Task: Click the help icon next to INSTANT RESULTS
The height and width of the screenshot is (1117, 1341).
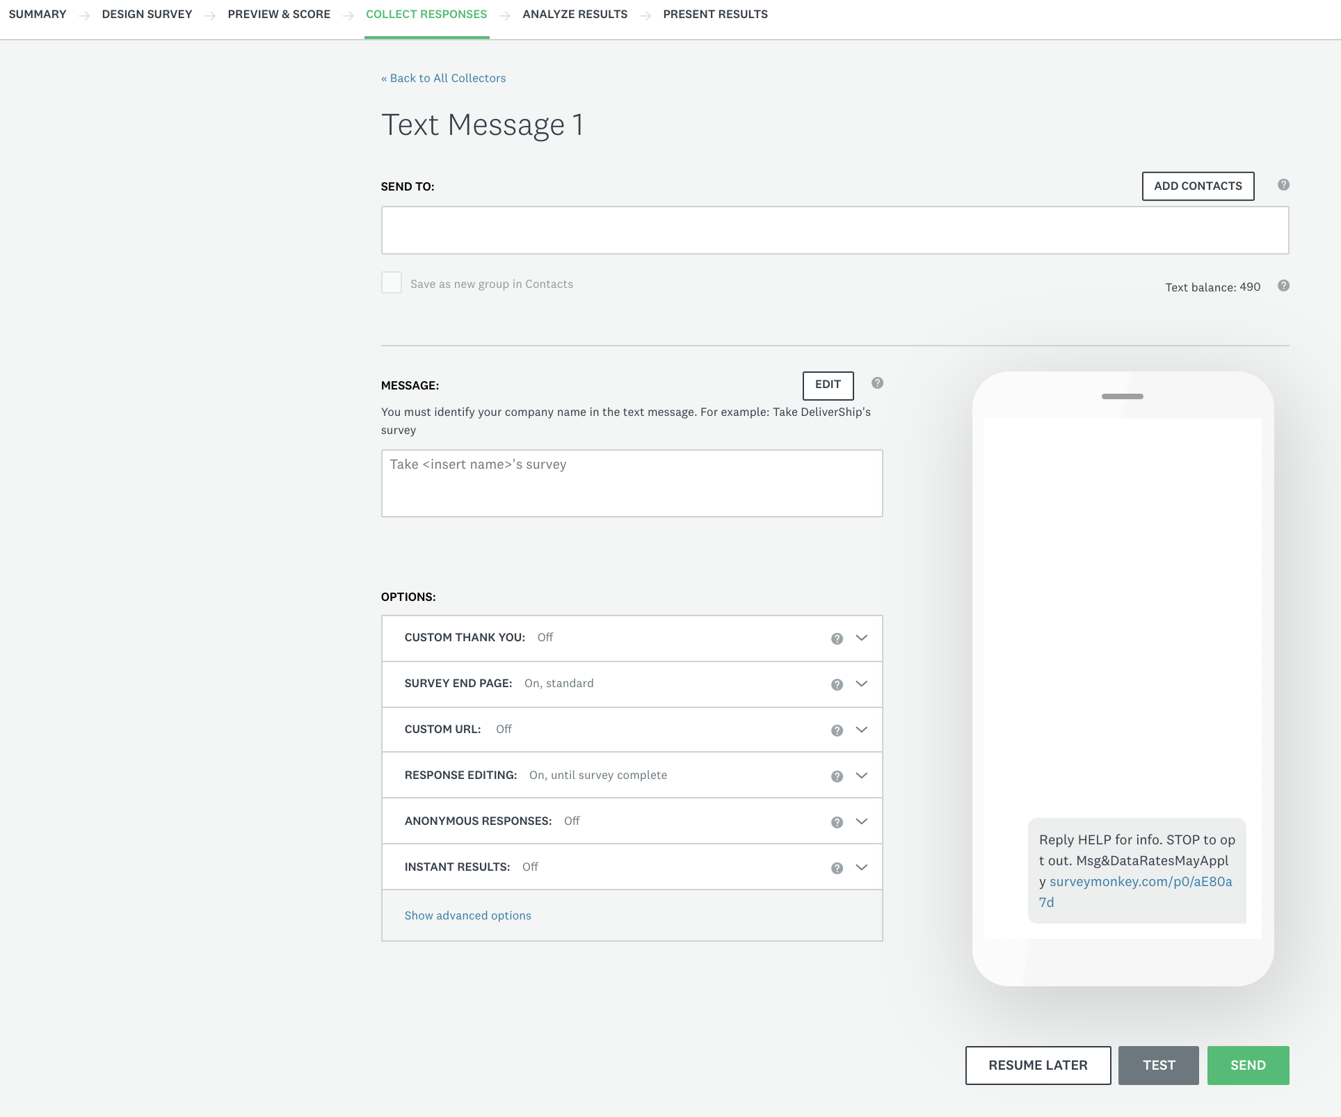Action: point(837,867)
